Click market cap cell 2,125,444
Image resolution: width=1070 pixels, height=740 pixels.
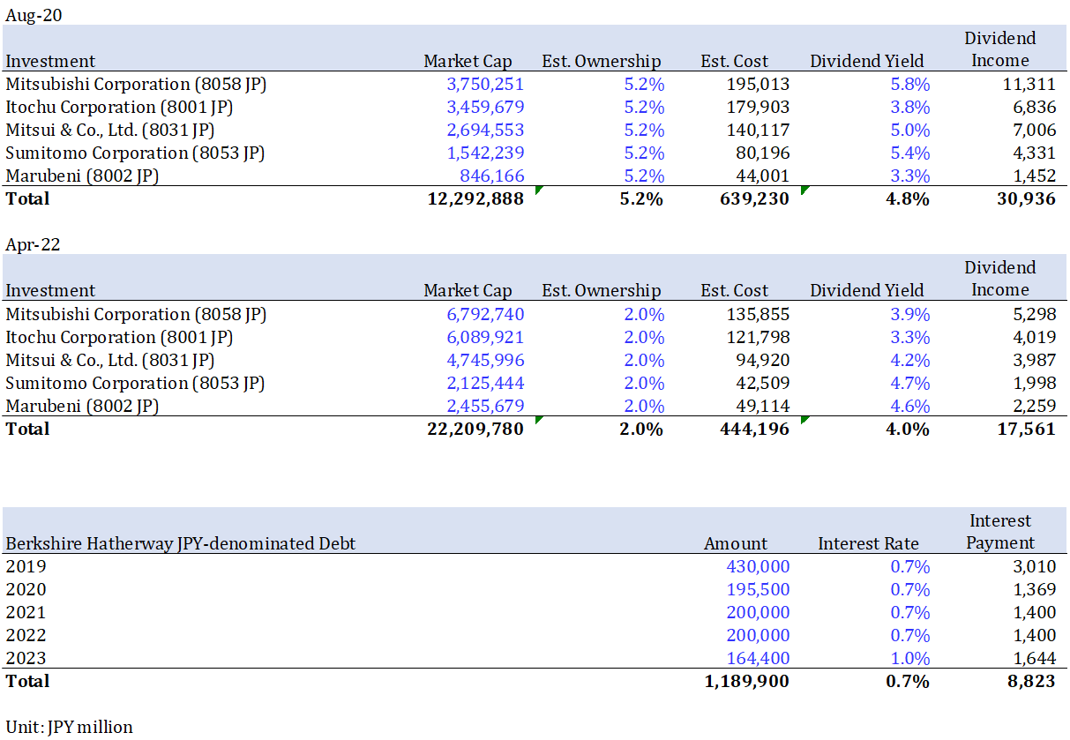click(x=485, y=383)
